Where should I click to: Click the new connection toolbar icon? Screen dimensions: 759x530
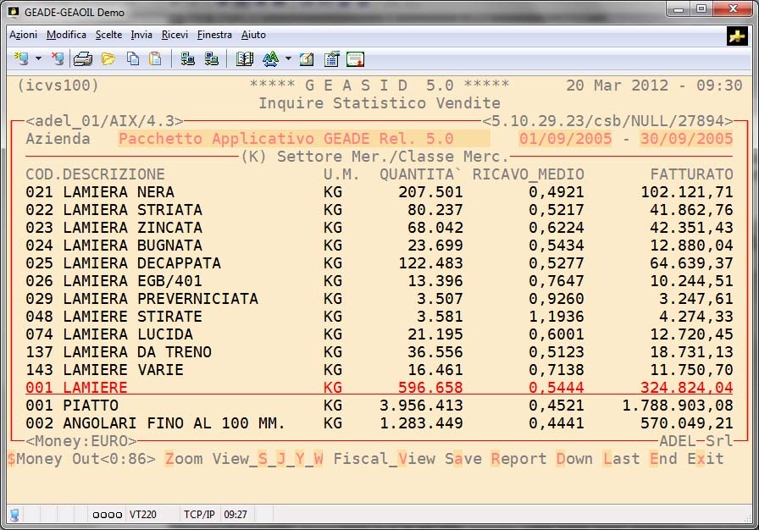coord(22,59)
